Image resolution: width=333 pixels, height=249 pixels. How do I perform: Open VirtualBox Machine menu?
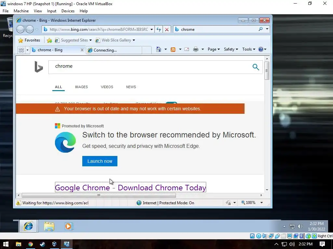click(21, 11)
